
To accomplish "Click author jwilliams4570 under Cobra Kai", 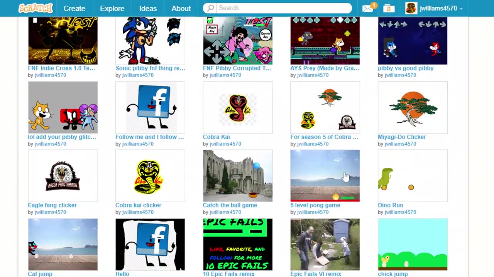I will click(225, 144).
